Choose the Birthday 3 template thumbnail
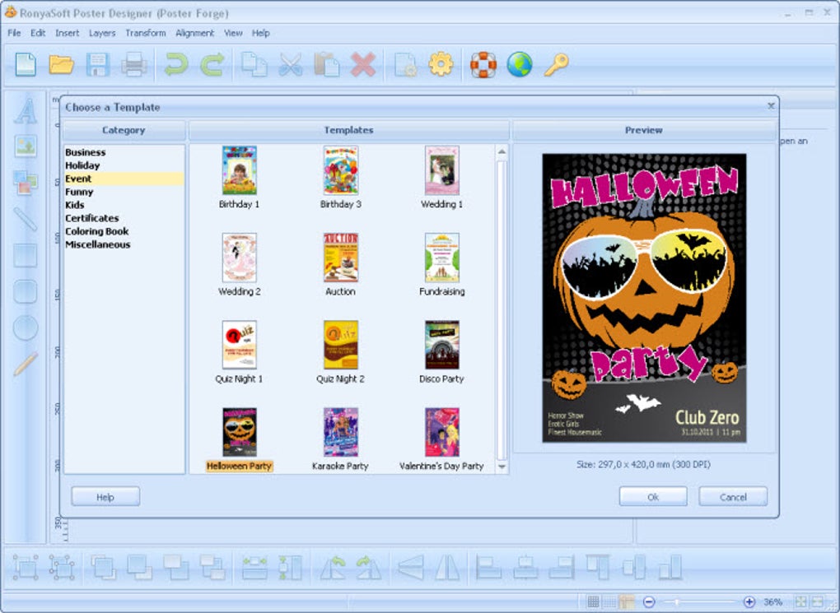 [x=340, y=170]
